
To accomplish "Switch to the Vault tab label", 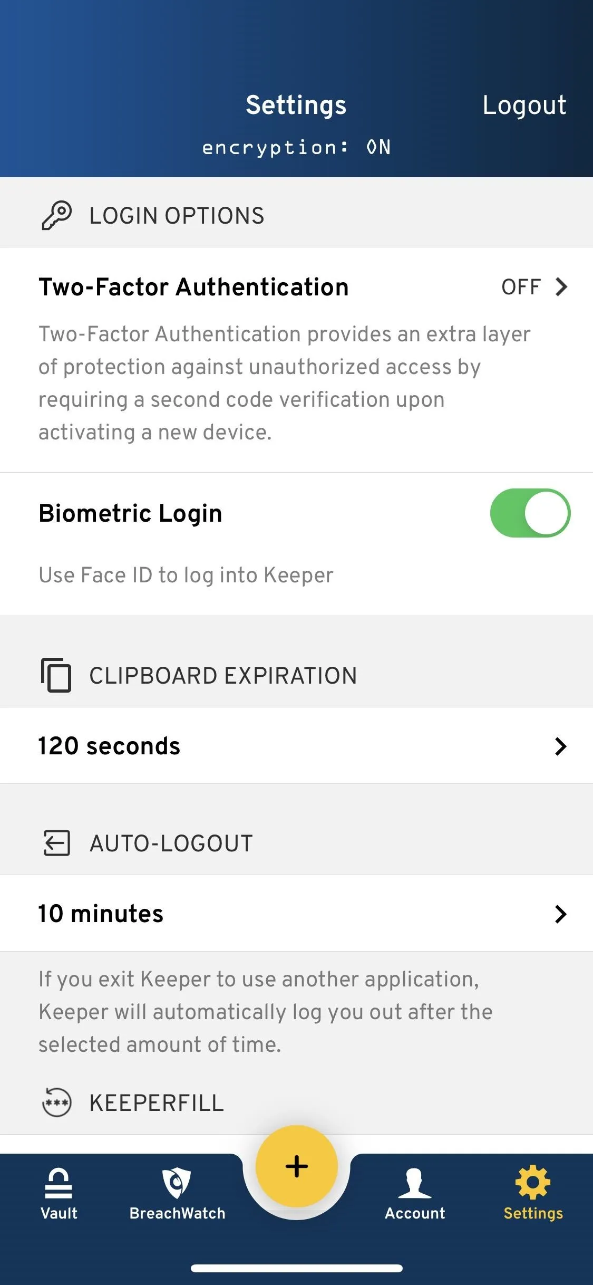I will tap(59, 1213).
